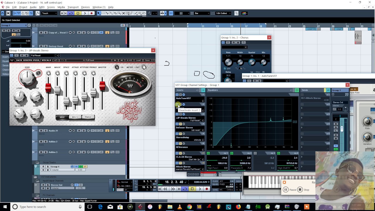Screen dimensions: 375x211
Task: Select the Draw pencil tool
Action: 132,13
